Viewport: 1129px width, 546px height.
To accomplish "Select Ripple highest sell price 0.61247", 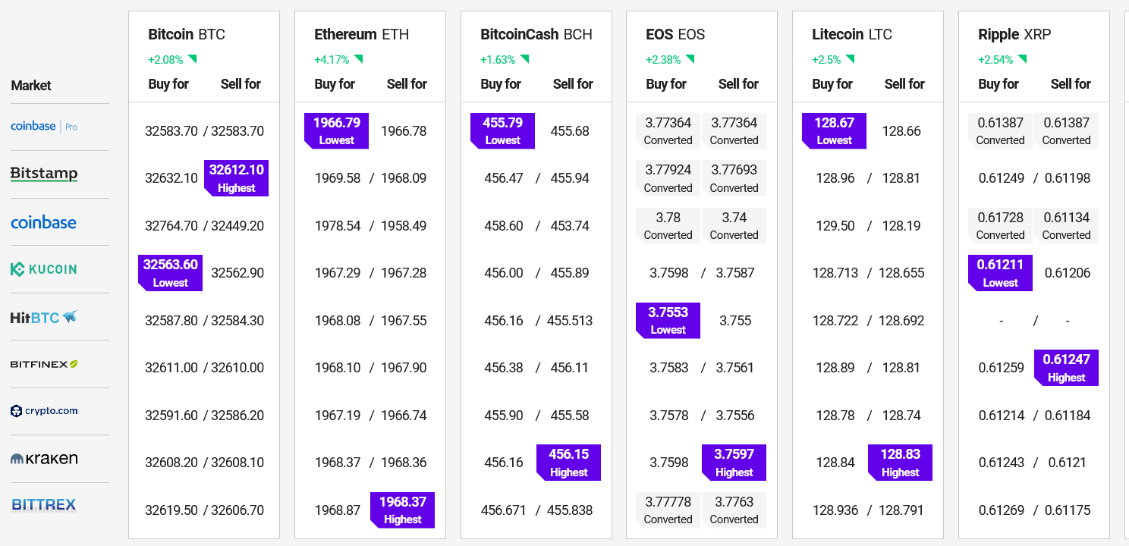I will (x=1066, y=368).
